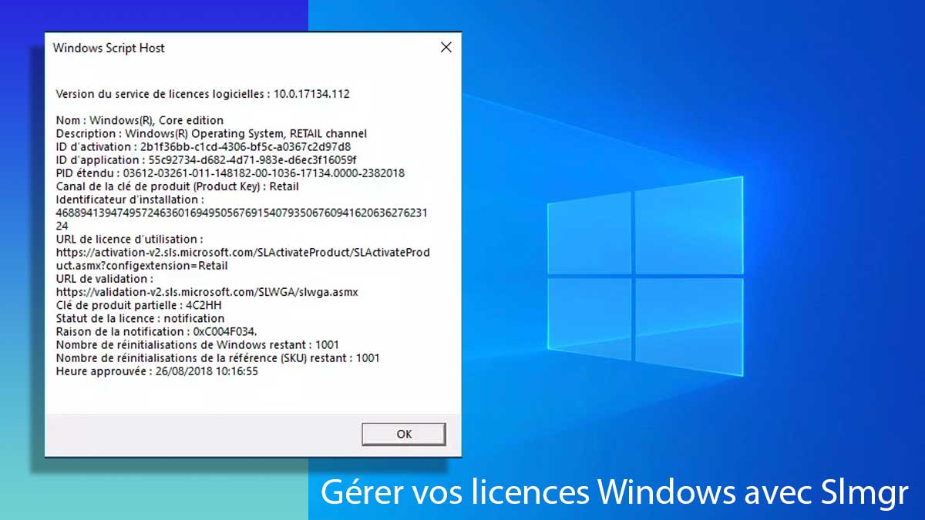The height and width of the screenshot is (520, 925).
Task: Click the Windows remaining resets count line
Action: 197,344
